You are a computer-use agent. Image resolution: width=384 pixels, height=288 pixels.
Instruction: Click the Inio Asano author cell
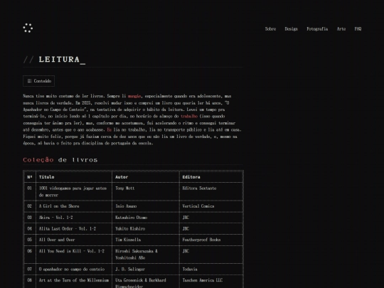146,206
